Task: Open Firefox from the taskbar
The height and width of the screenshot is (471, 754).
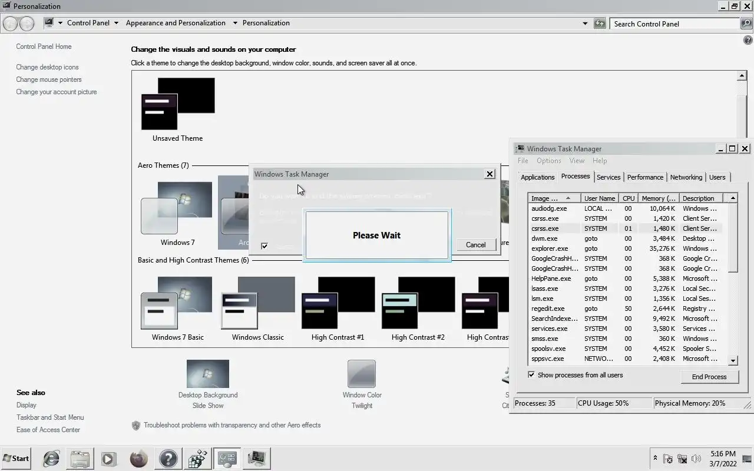Action: (x=139, y=459)
